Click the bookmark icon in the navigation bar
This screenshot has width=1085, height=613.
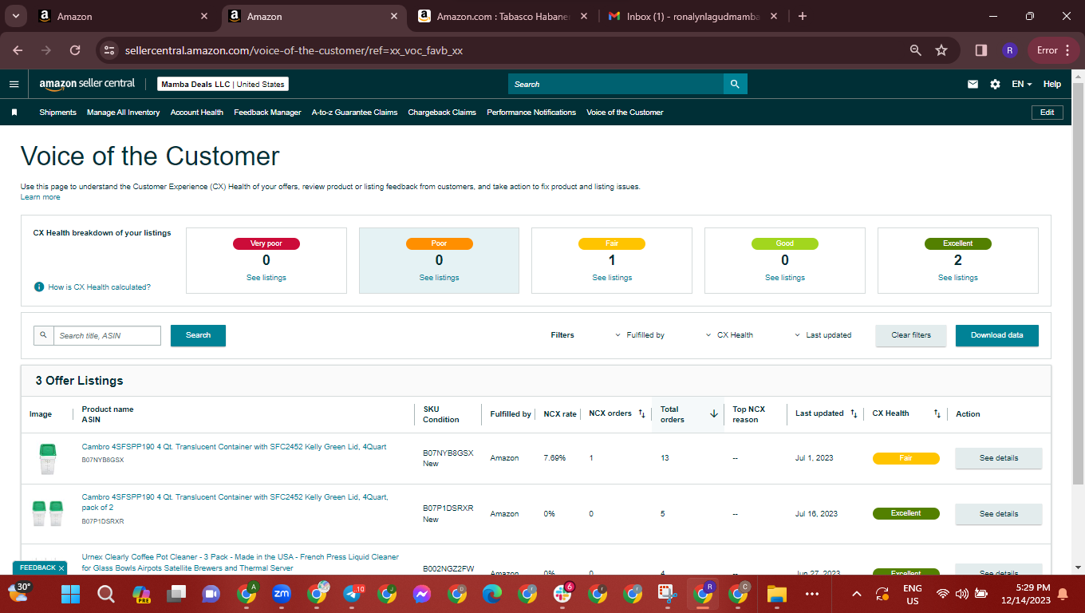point(14,113)
